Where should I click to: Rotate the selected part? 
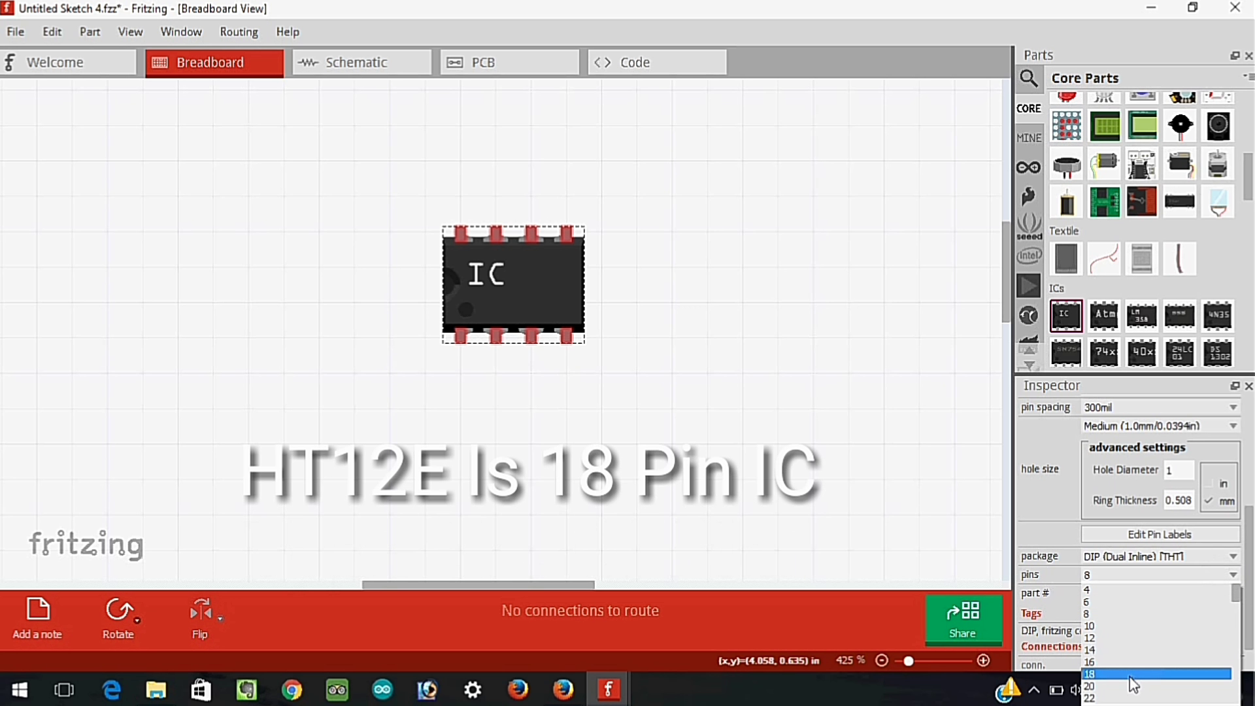(118, 618)
